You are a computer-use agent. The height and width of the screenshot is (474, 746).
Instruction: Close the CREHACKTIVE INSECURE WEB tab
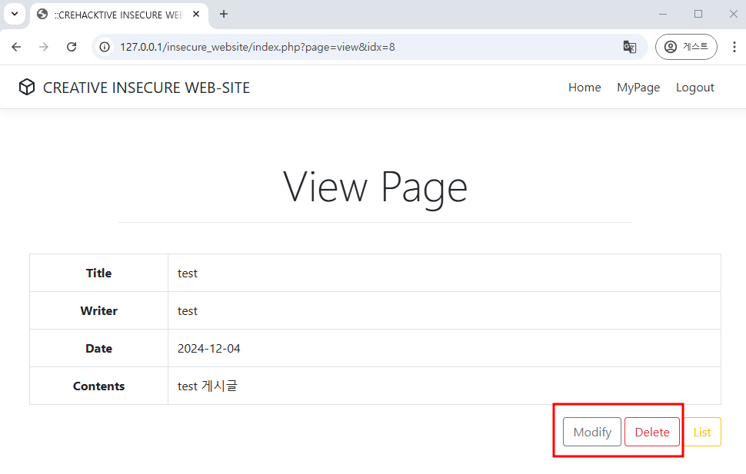pyautogui.click(x=196, y=15)
